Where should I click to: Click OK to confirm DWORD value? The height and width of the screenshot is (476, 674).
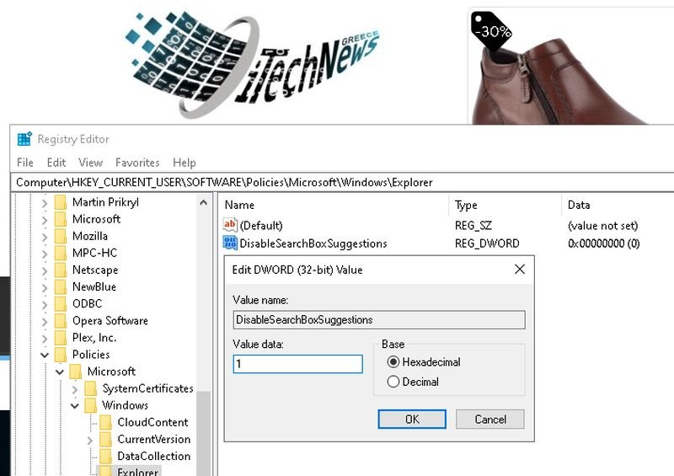[x=411, y=419]
